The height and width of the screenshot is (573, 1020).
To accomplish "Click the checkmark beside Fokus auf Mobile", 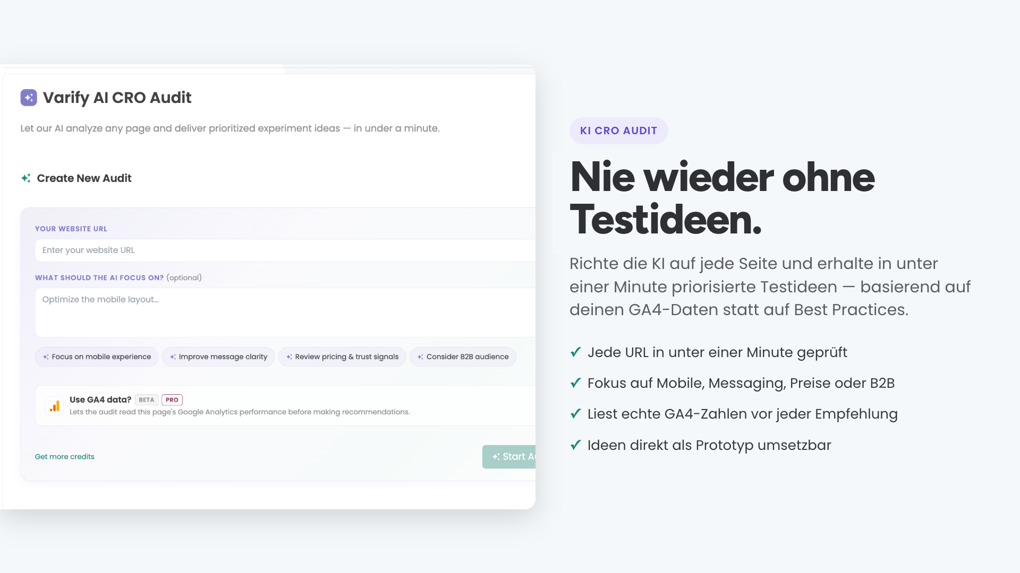I will click(575, 383).
